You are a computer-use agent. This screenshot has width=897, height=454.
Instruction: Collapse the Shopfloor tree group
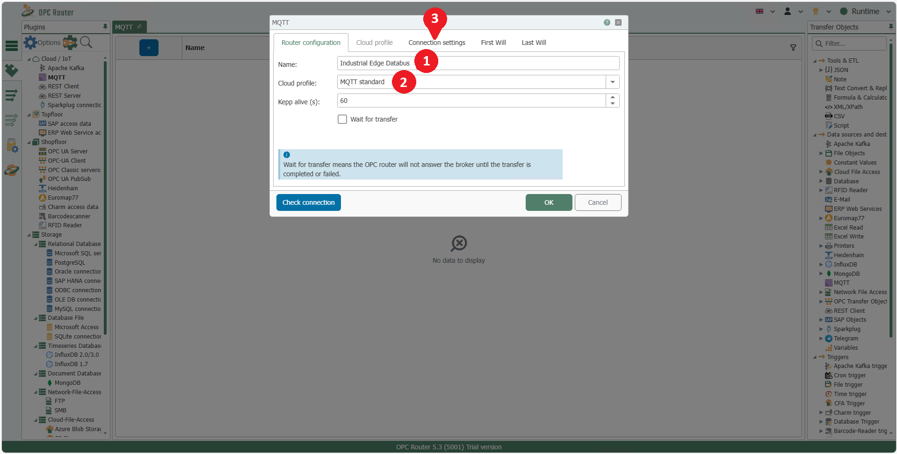pos(29,142)
